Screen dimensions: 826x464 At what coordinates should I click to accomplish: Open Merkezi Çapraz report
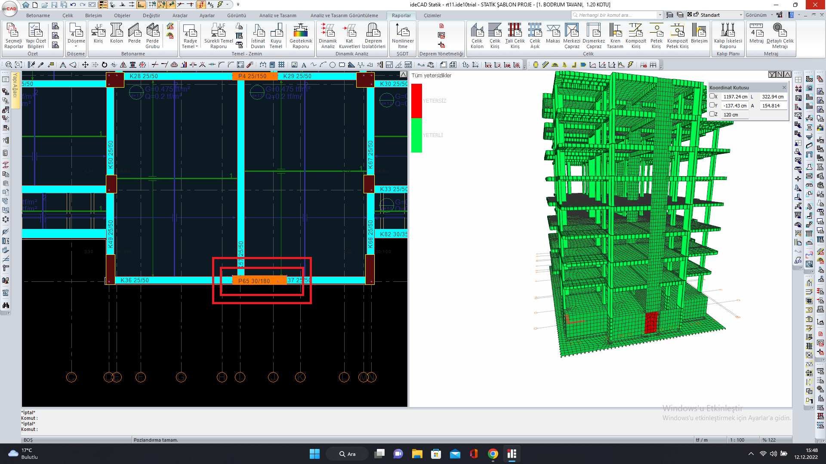[572, 36]
